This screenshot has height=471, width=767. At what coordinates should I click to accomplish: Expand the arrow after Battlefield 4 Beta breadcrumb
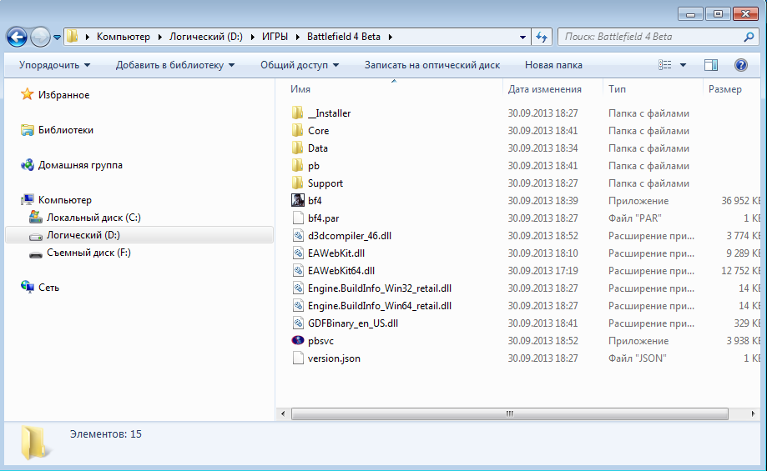click(390, 37)
